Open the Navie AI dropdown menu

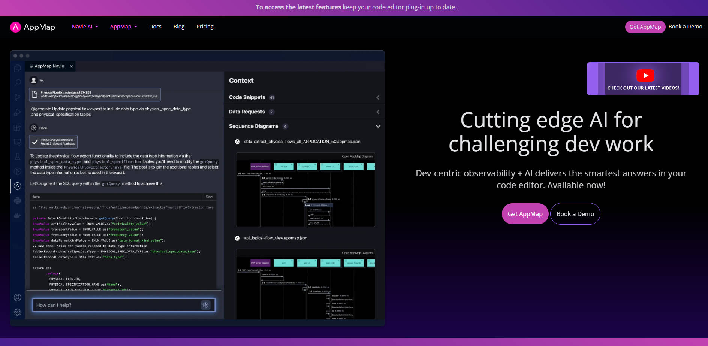coord(85,27)
